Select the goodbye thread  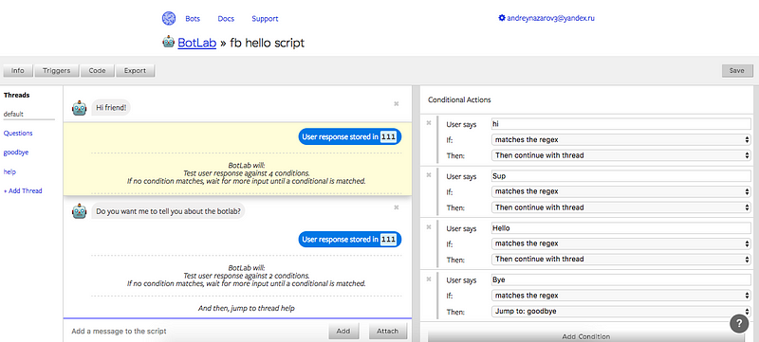16,153
